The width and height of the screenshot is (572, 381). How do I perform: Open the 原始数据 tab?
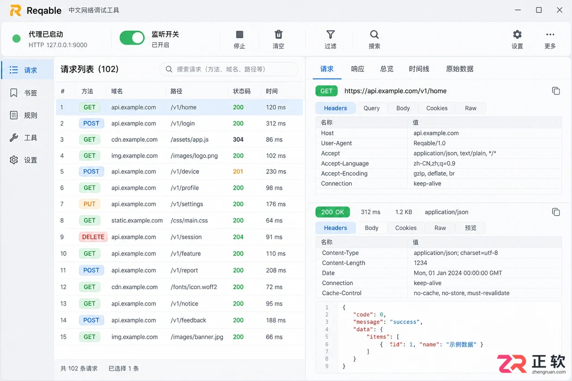pyautogui.click(x=460, y=69)
